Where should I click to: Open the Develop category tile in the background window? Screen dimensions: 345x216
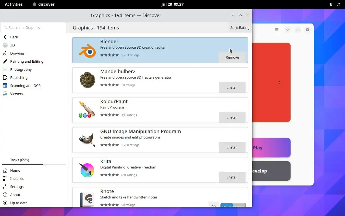(271, 171)
